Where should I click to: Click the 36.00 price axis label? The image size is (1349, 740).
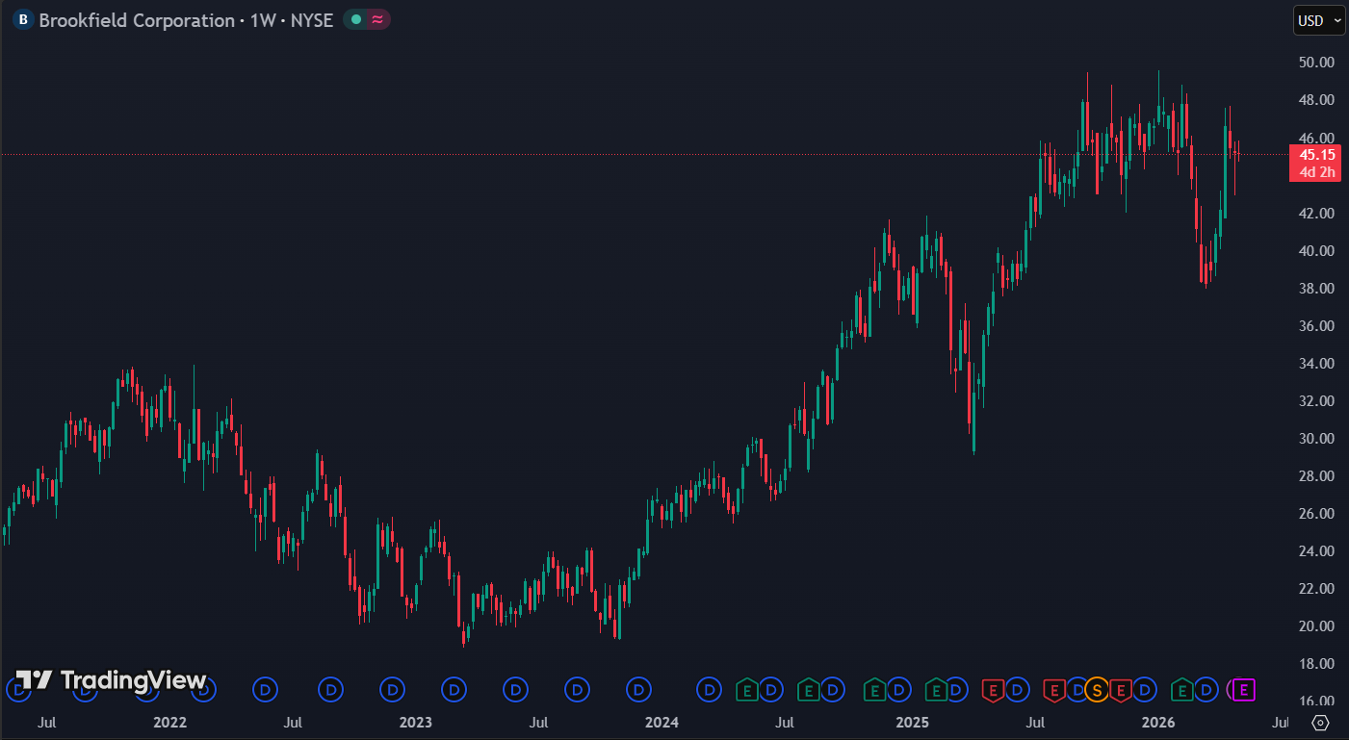tap(1316, 325)
